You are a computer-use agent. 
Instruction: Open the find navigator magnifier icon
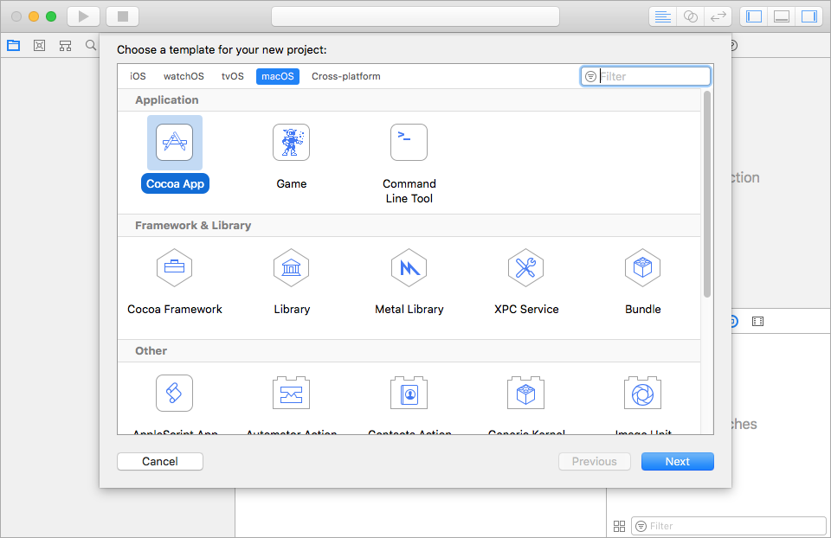(x=91, y=46)
